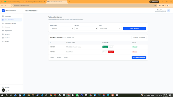Click the name Faysal Alam
The image size is (173, 97).
70,52
